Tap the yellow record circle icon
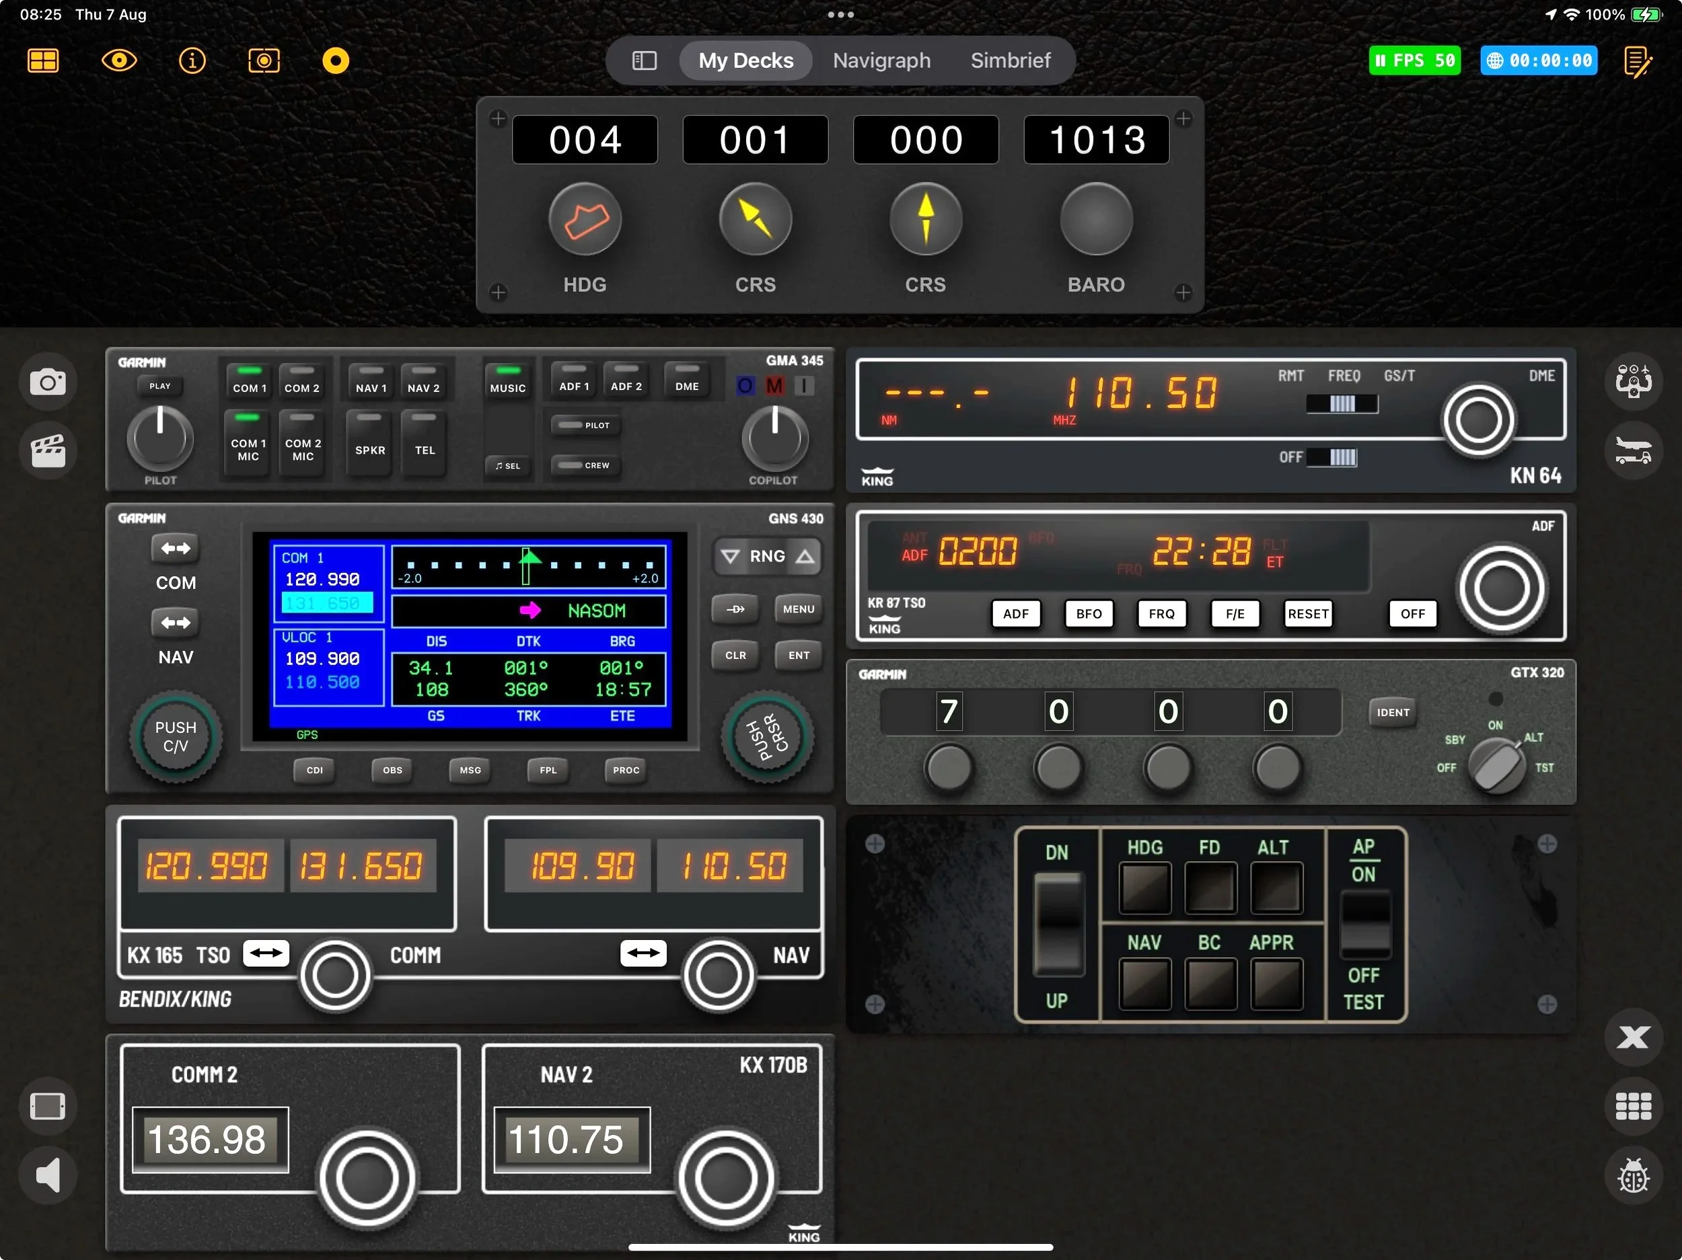 [x=335, y=61]
